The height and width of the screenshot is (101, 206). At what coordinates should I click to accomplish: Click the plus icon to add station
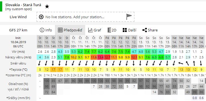pos(41,17)
